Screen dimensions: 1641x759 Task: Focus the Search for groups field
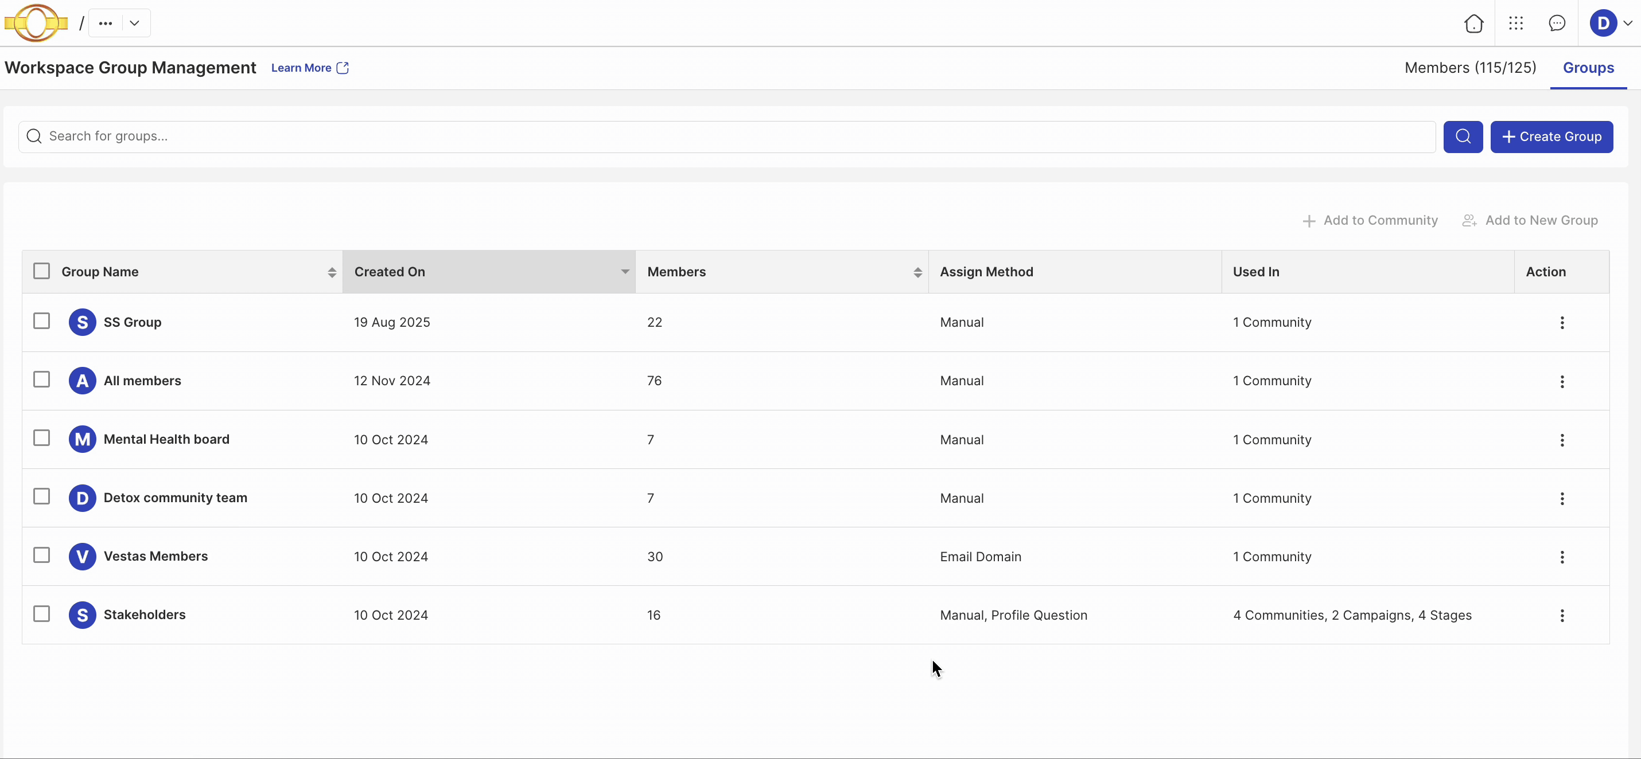pos(726,137)
